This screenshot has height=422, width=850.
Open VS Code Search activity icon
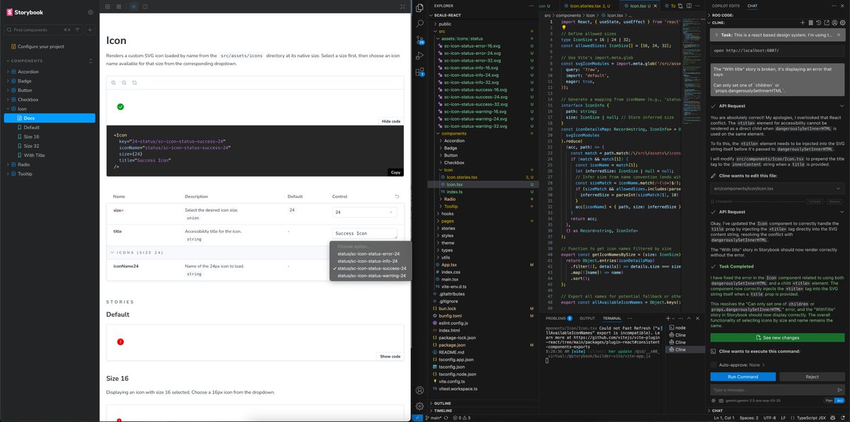tap(421, 25)
